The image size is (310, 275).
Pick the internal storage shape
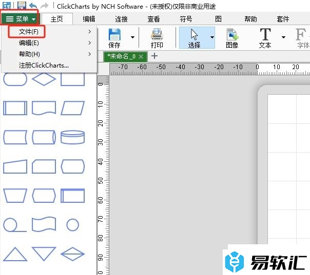[72, 196]
